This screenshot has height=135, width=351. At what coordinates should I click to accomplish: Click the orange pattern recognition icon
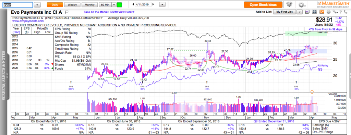click(x=322, y=12)
